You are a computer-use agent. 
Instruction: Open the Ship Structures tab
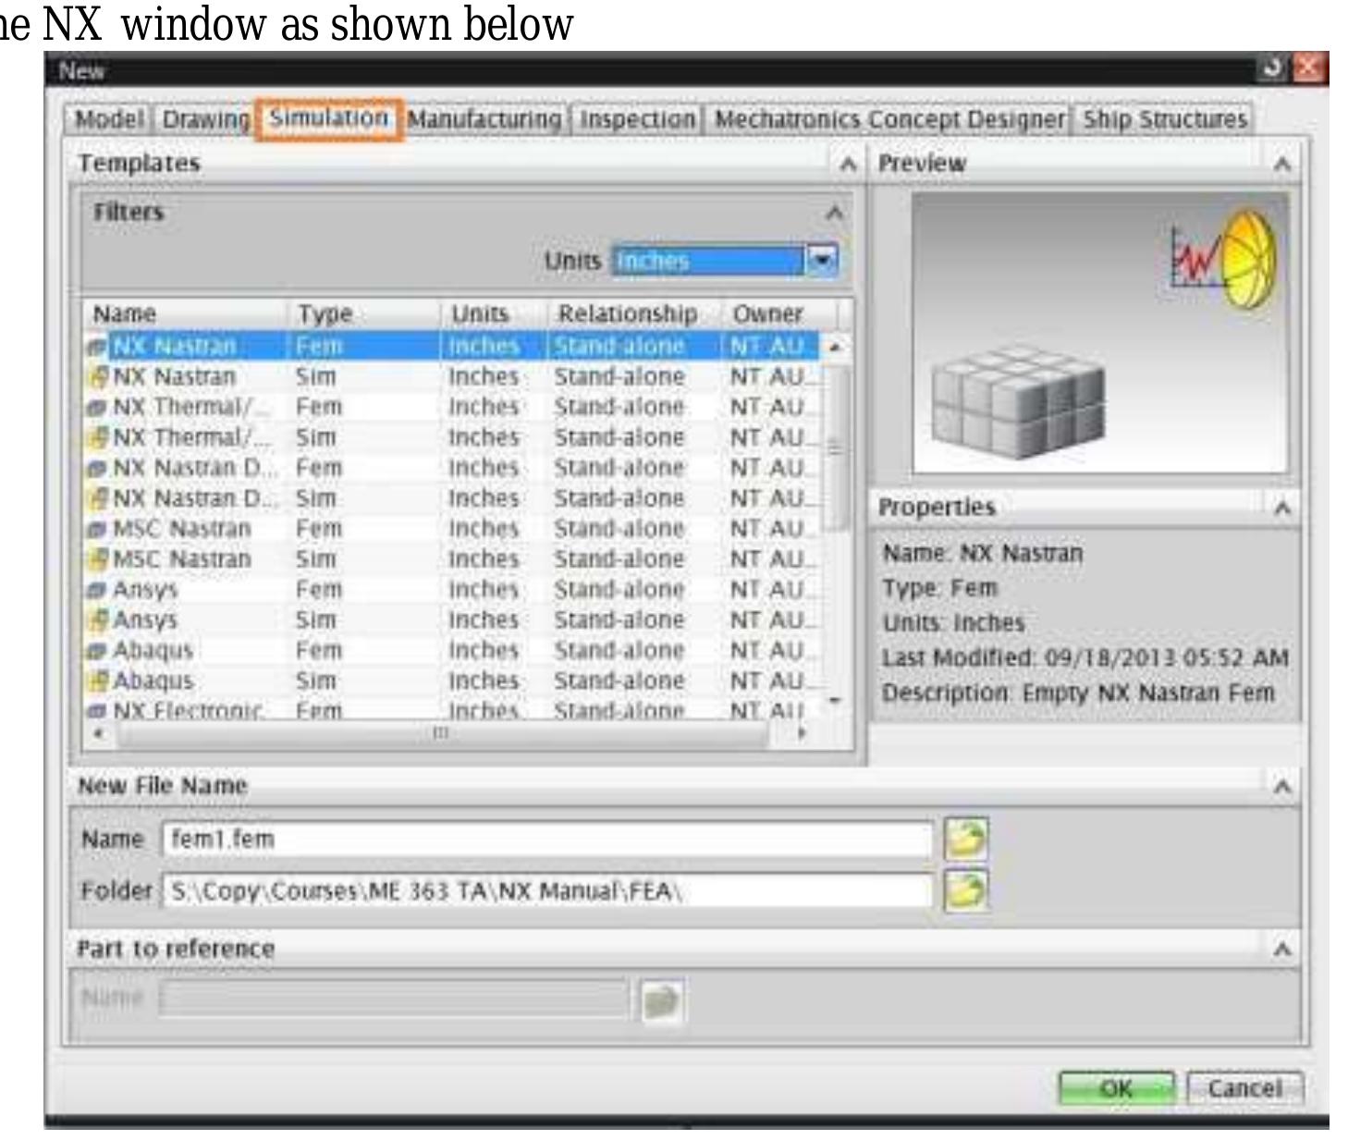click(x=1164, y=119)
